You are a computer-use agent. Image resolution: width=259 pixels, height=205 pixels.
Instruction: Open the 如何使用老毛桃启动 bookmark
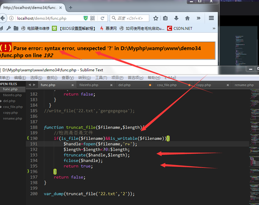tap(142, 28)
